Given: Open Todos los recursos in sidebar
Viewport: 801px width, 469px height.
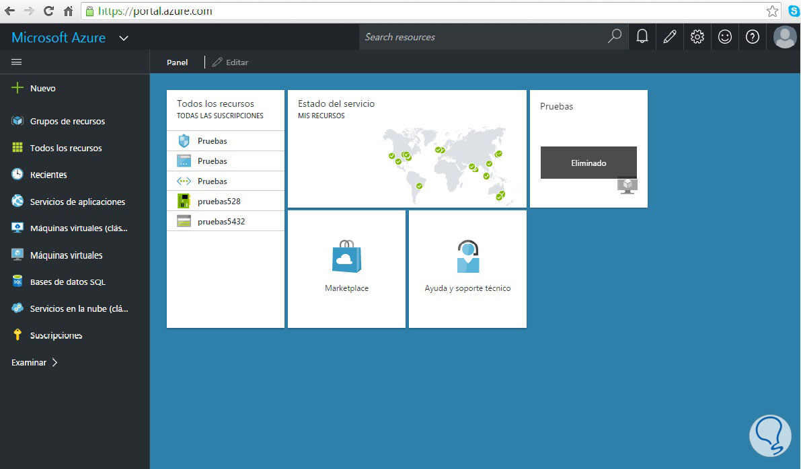Looking at the screenshot, I should pos(66,148).
